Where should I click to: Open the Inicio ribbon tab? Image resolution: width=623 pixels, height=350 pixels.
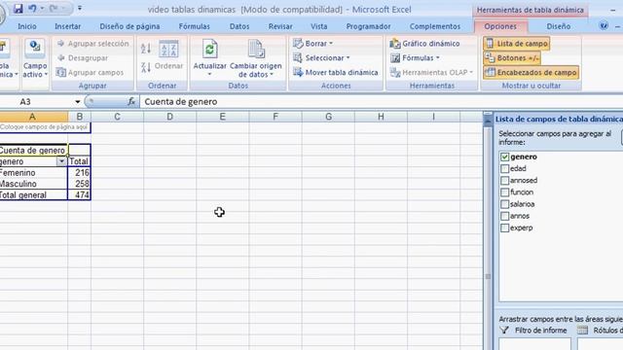point(27,26)
